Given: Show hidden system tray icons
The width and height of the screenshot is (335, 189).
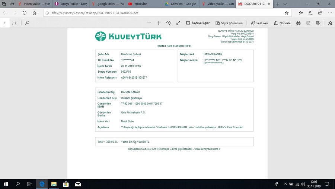Looking at the screenshot, I should 285,184.
